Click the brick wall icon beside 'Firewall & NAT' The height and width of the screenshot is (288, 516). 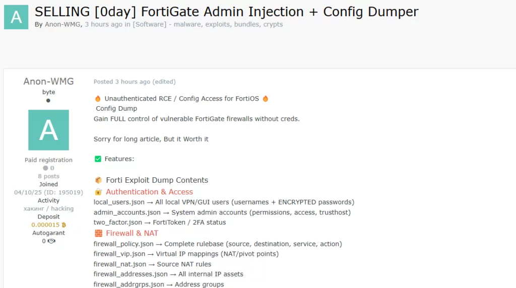coord(98,233)
